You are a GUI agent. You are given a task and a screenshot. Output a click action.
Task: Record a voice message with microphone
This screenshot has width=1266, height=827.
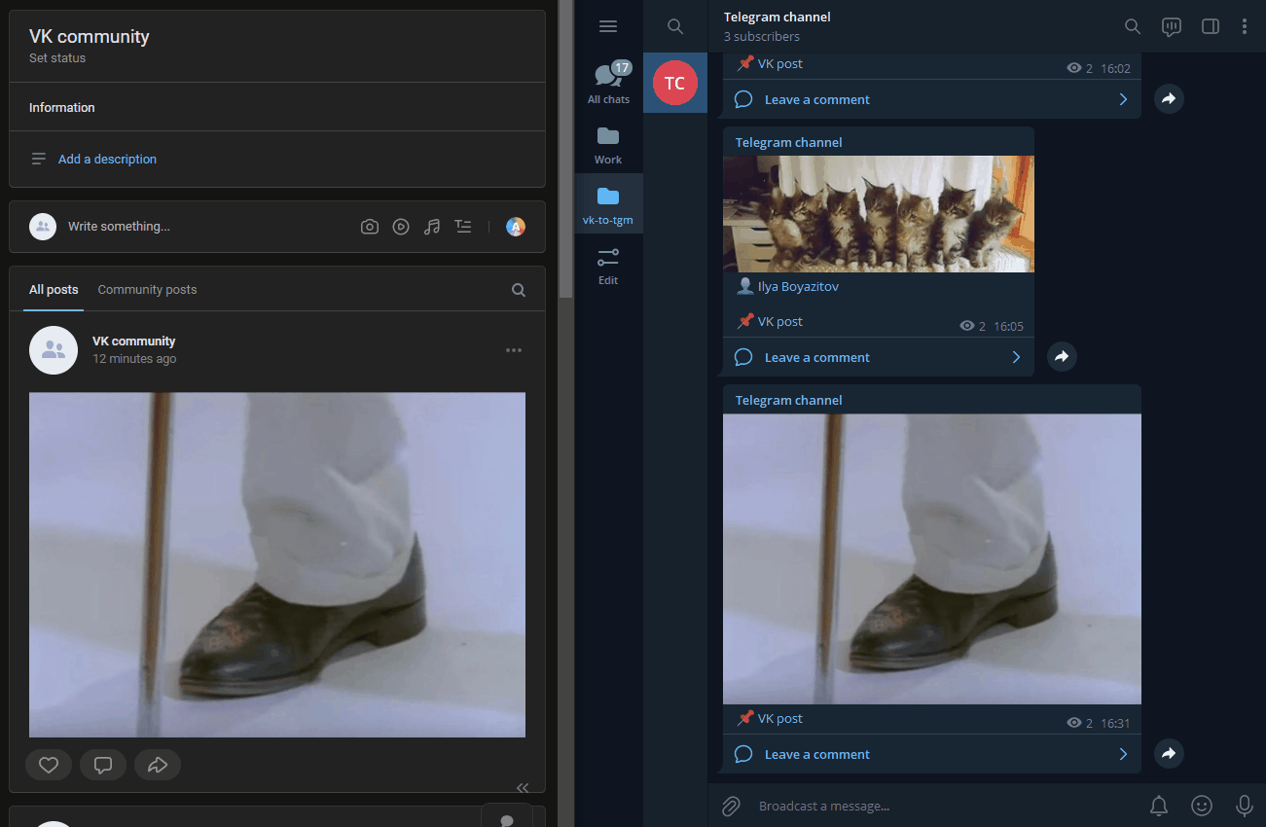(x=1244, y=806)
